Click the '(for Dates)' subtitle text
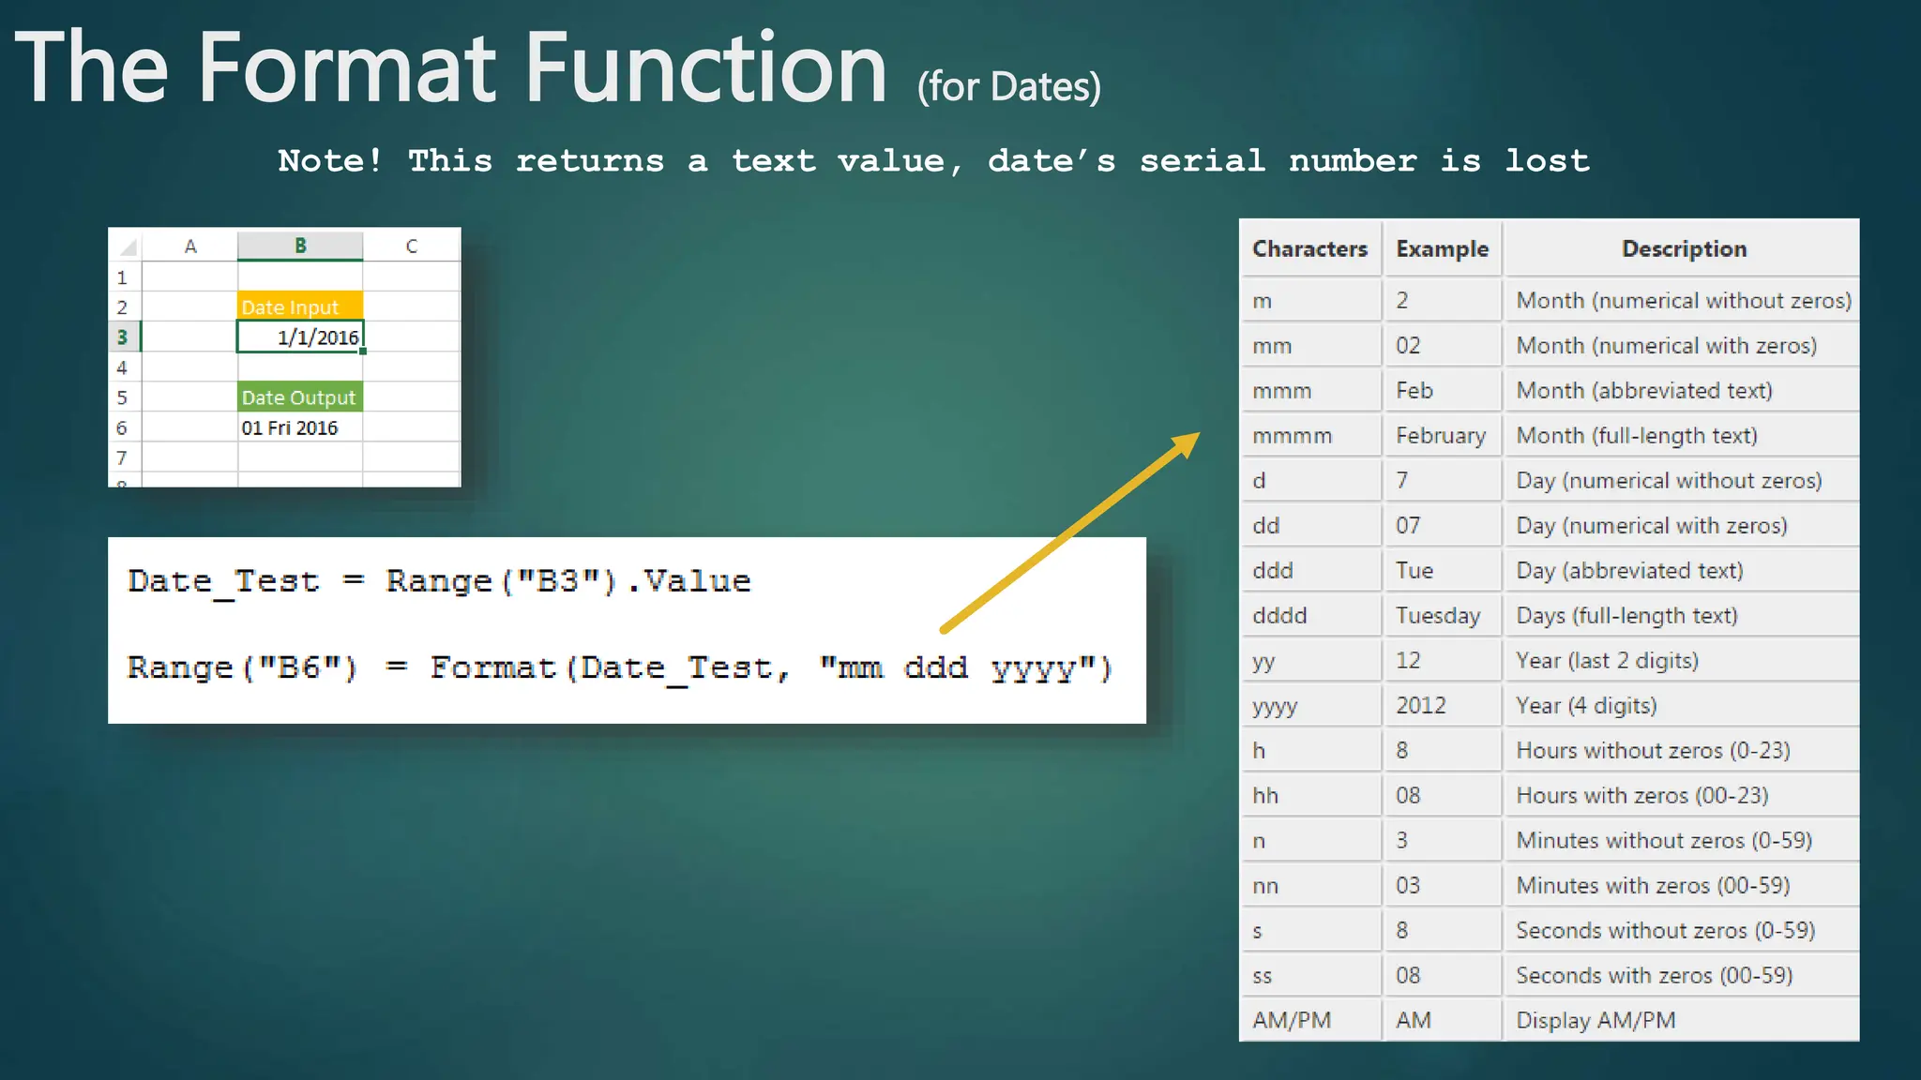1921x1080 pixels. [1009, 86]
